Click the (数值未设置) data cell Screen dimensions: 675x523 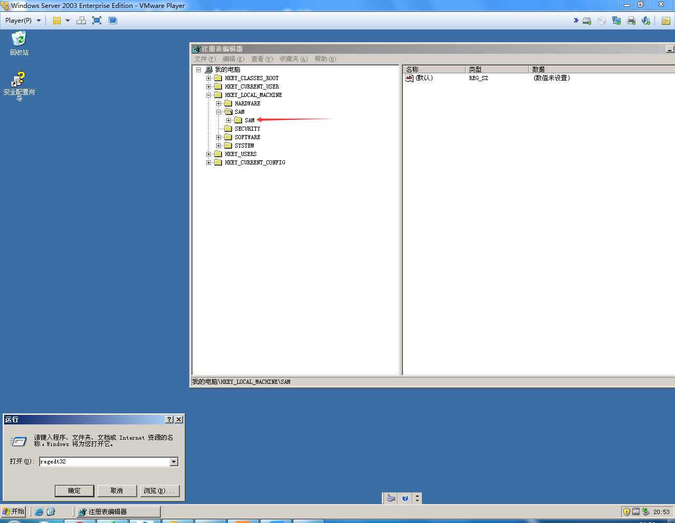552,78
